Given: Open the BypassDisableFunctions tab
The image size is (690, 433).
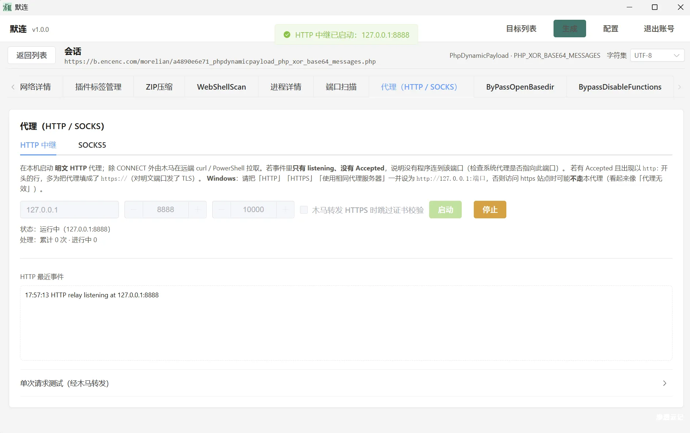Looking at the screenshot, I should pyautogui.click(x=619, y=87).
